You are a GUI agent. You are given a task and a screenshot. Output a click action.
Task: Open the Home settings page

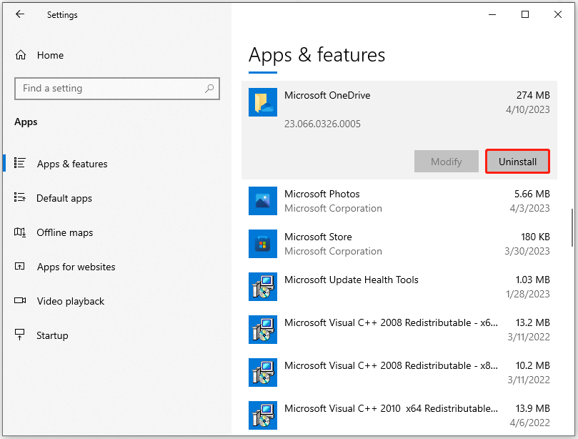(x=50, y=55)
